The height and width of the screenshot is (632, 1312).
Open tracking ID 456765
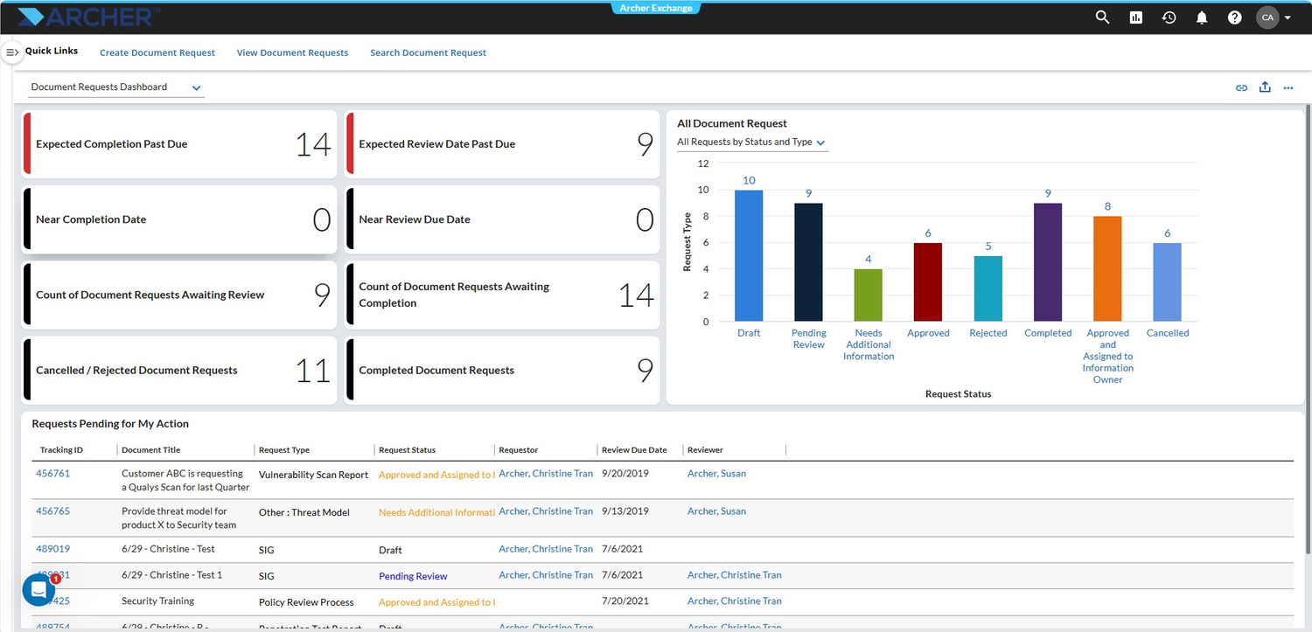[52, 511]
